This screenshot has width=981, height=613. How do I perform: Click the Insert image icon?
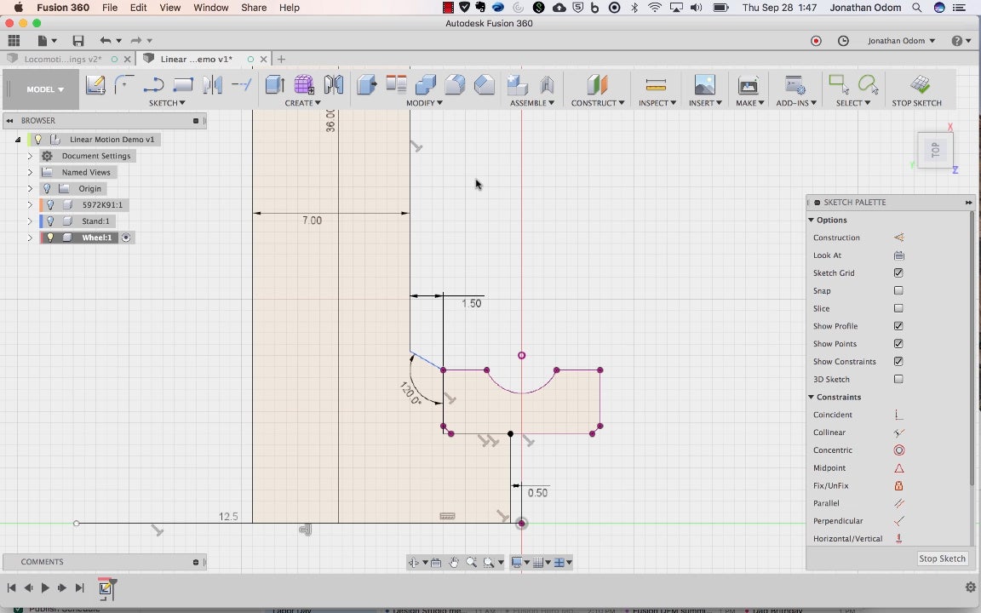click(x=704, y=84)
